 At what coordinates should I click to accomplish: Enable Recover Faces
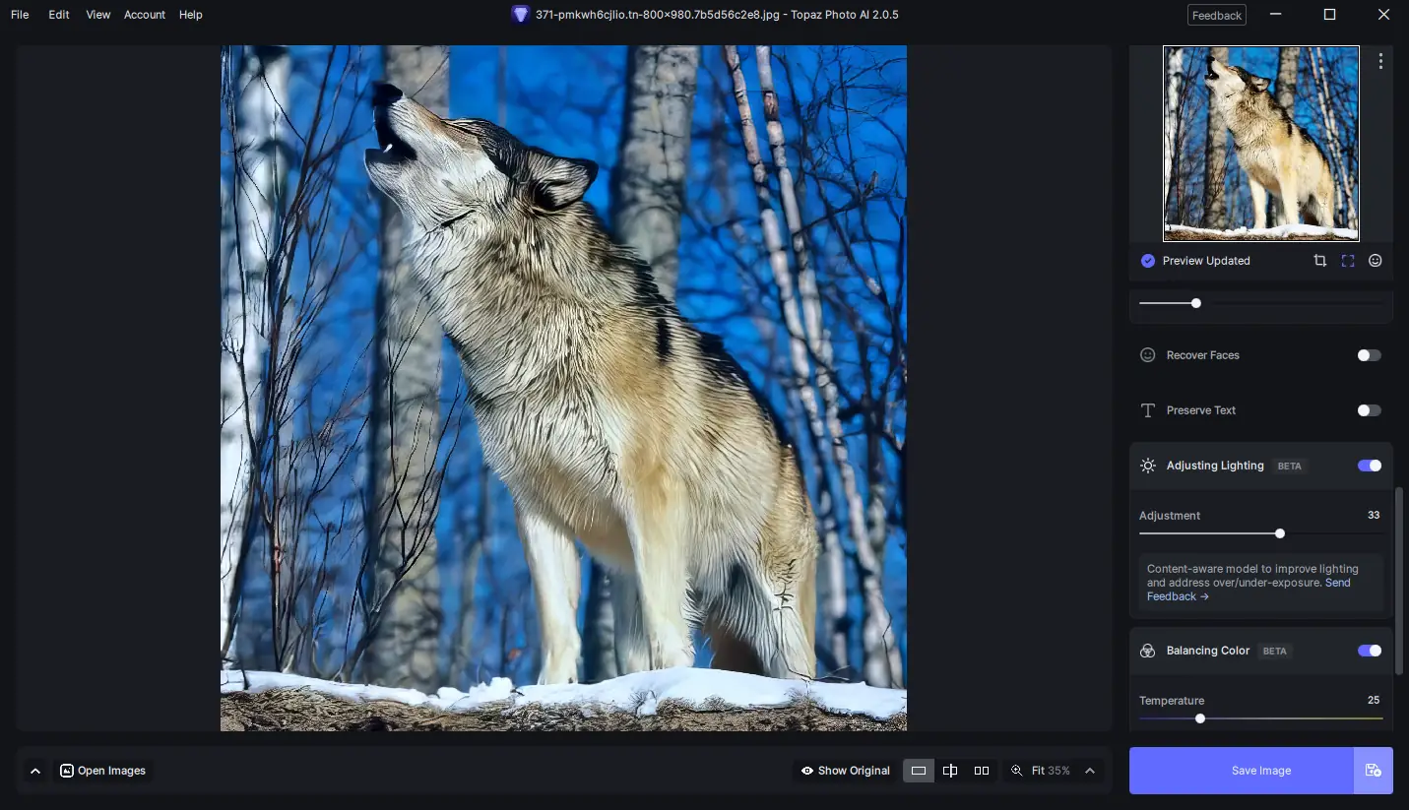coord(1369,355)
